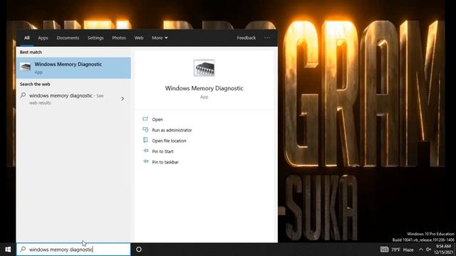Click the Windows Start button
This screenshot has width=456, height=256.
(8, 250)
